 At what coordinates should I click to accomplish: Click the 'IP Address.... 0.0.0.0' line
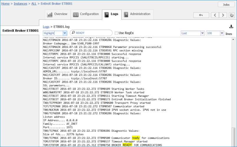pos(60,120)
